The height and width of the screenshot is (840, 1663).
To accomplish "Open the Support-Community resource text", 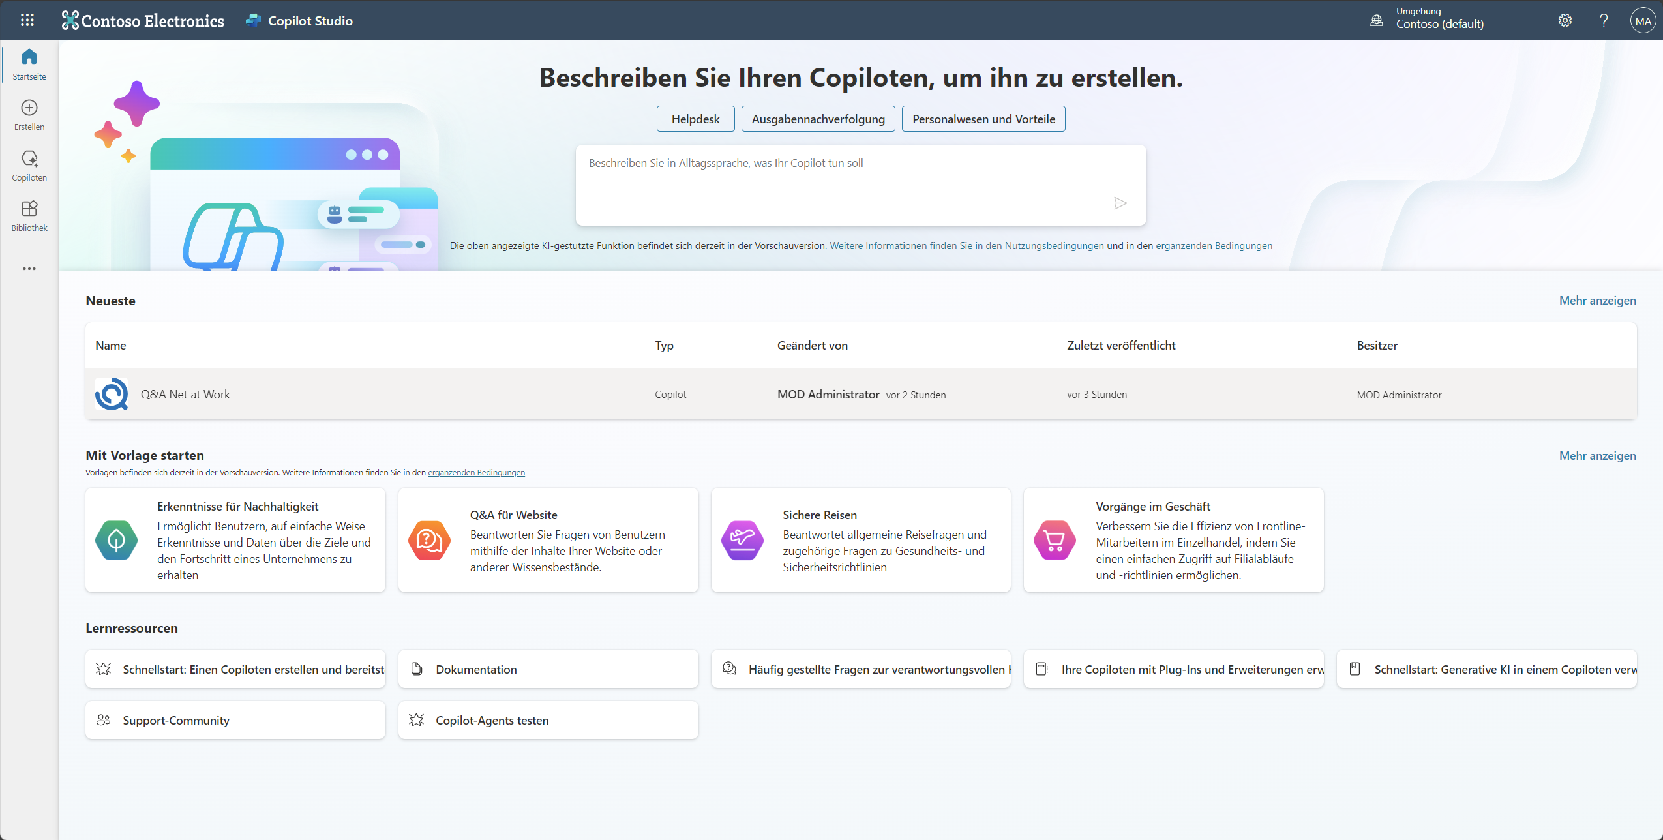I will pos(176,721).
